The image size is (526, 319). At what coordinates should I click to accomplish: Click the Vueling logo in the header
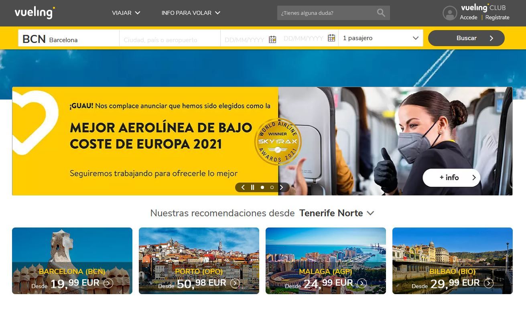pyautogui.click(x=35, y=12)
